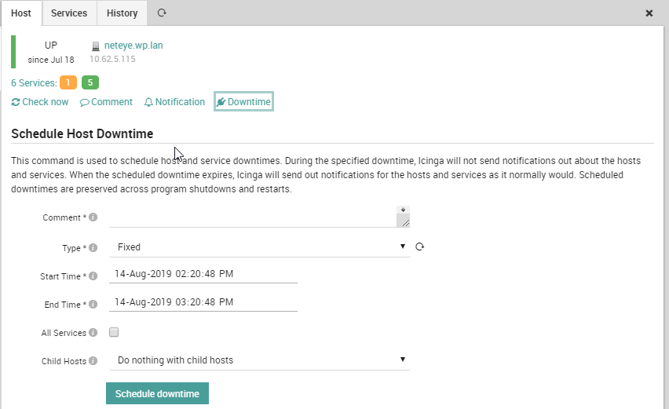The width and height of the screenshot is (669, 409).
Task: Open the History tab
Action: (x=122, y=13)
